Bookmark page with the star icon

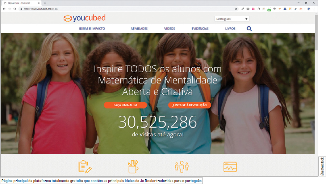point(236,9)
